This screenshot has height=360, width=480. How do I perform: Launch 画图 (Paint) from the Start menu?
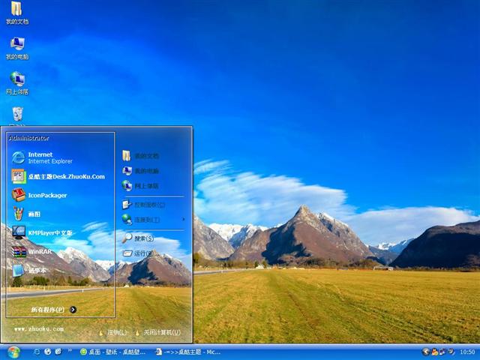pos(26,214)
